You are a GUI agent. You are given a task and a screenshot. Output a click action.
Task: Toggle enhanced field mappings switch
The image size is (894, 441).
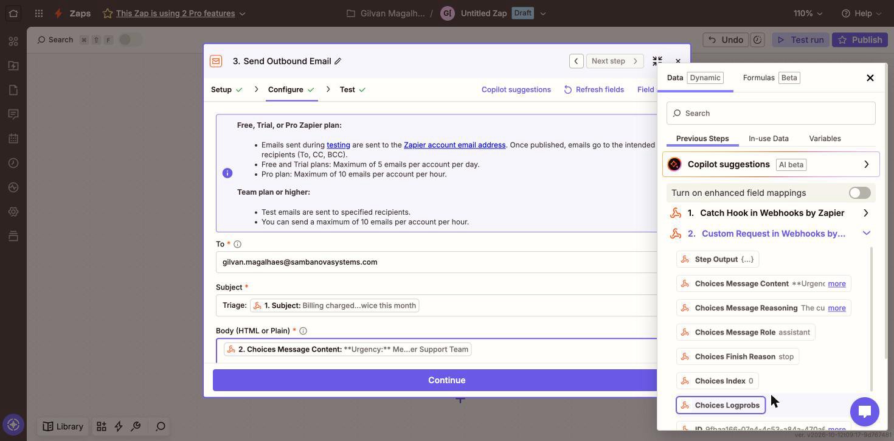[860, 193]
